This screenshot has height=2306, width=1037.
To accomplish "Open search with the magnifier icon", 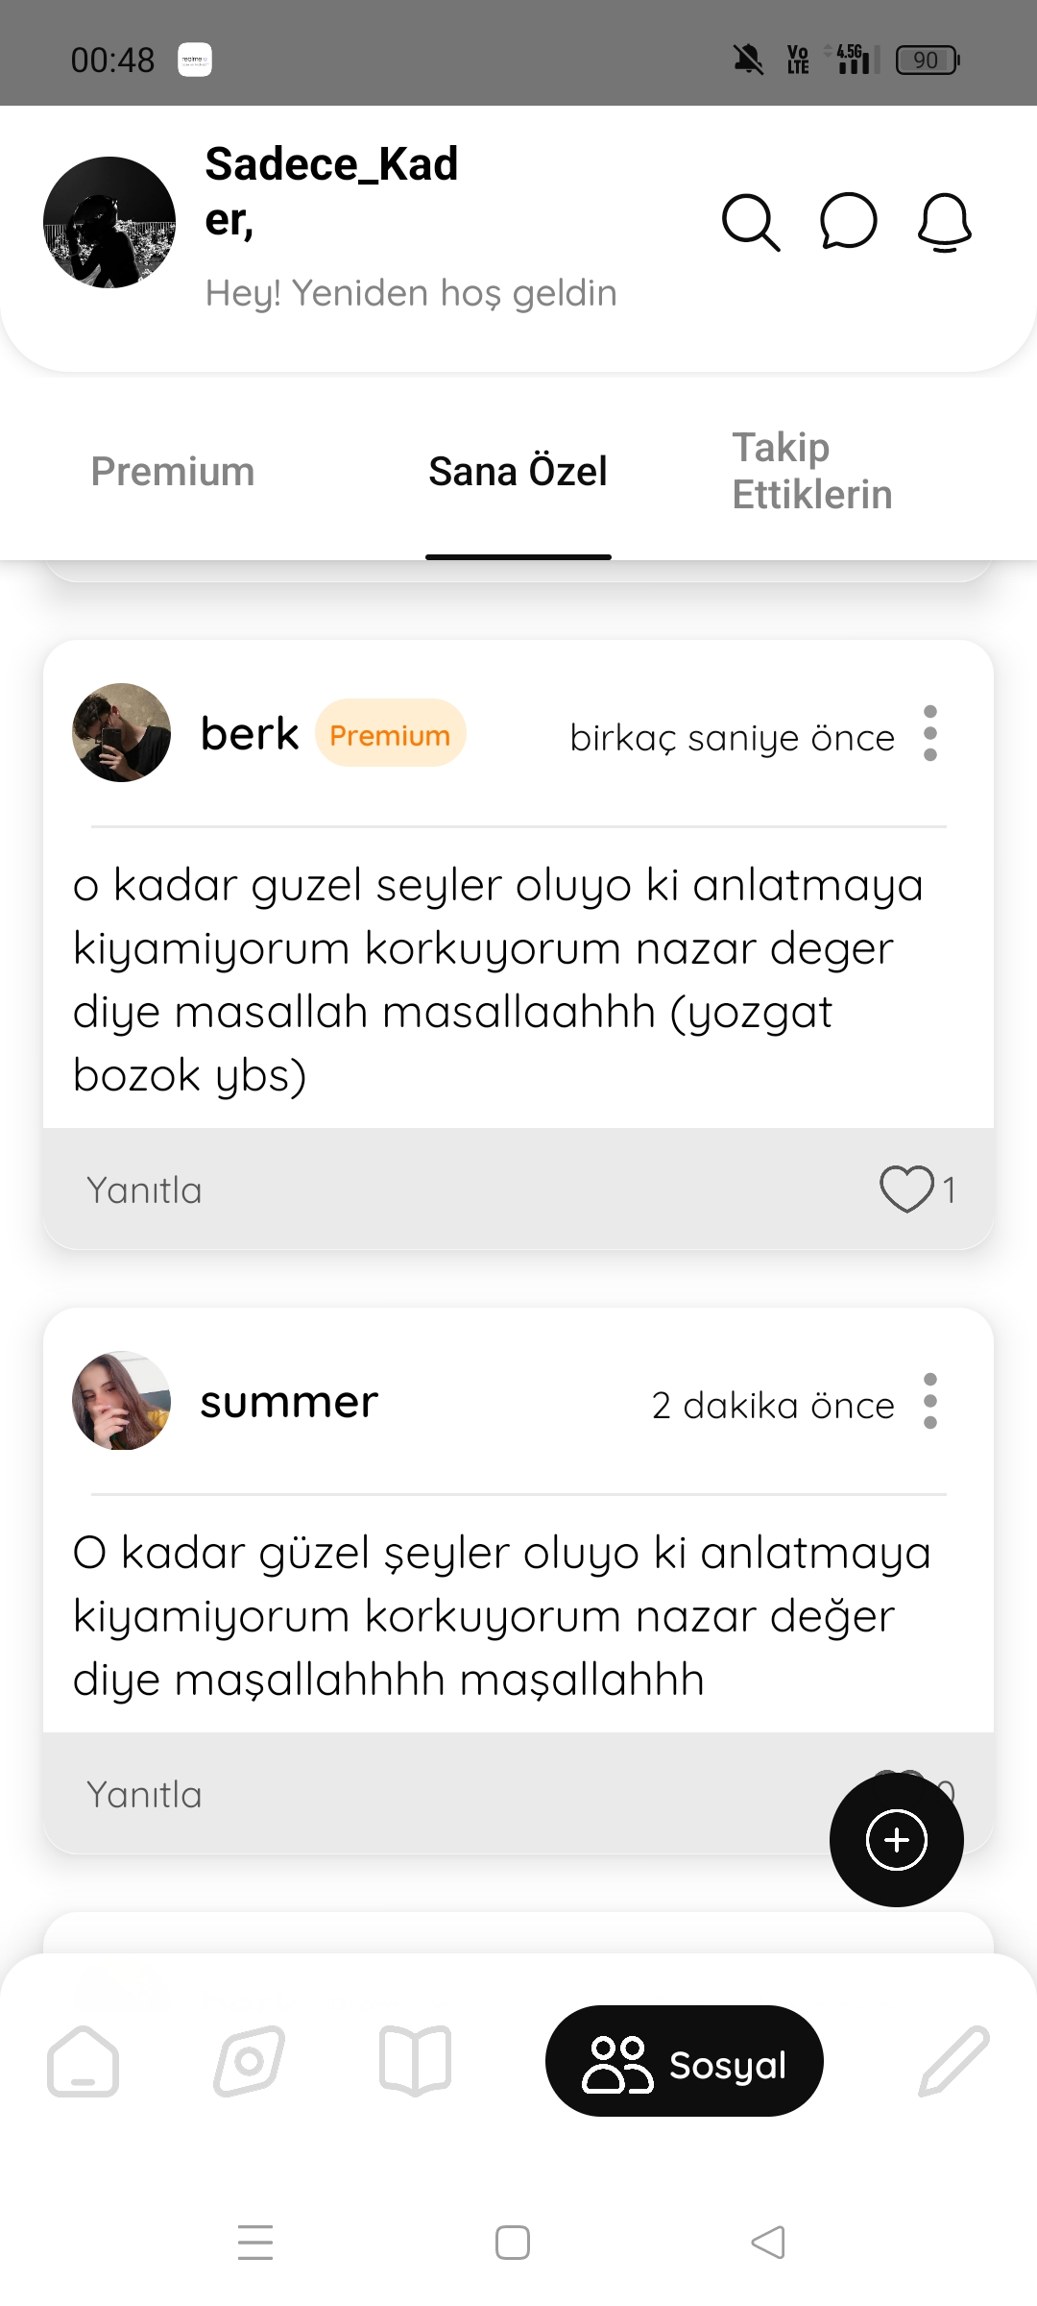I will [x=751, y=223].
